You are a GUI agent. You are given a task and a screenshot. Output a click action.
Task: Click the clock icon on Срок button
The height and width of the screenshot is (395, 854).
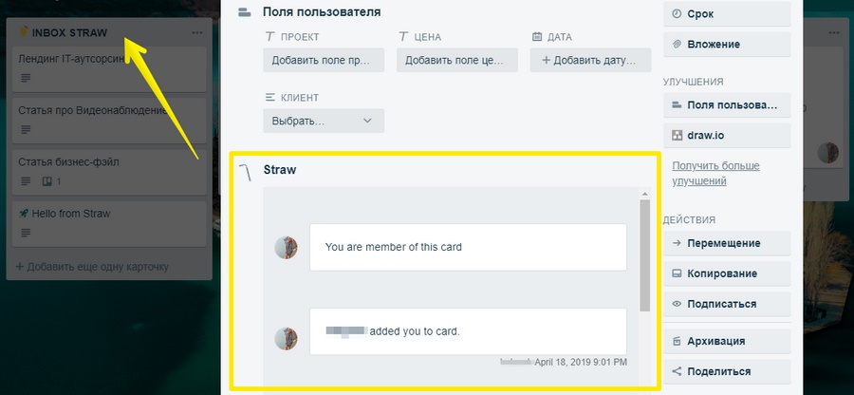tap(677, 13)
